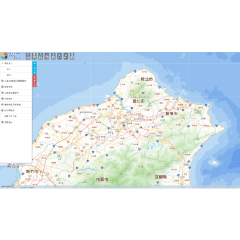
Task: Click the last gray toolbar button
Action: click(72, 56)
